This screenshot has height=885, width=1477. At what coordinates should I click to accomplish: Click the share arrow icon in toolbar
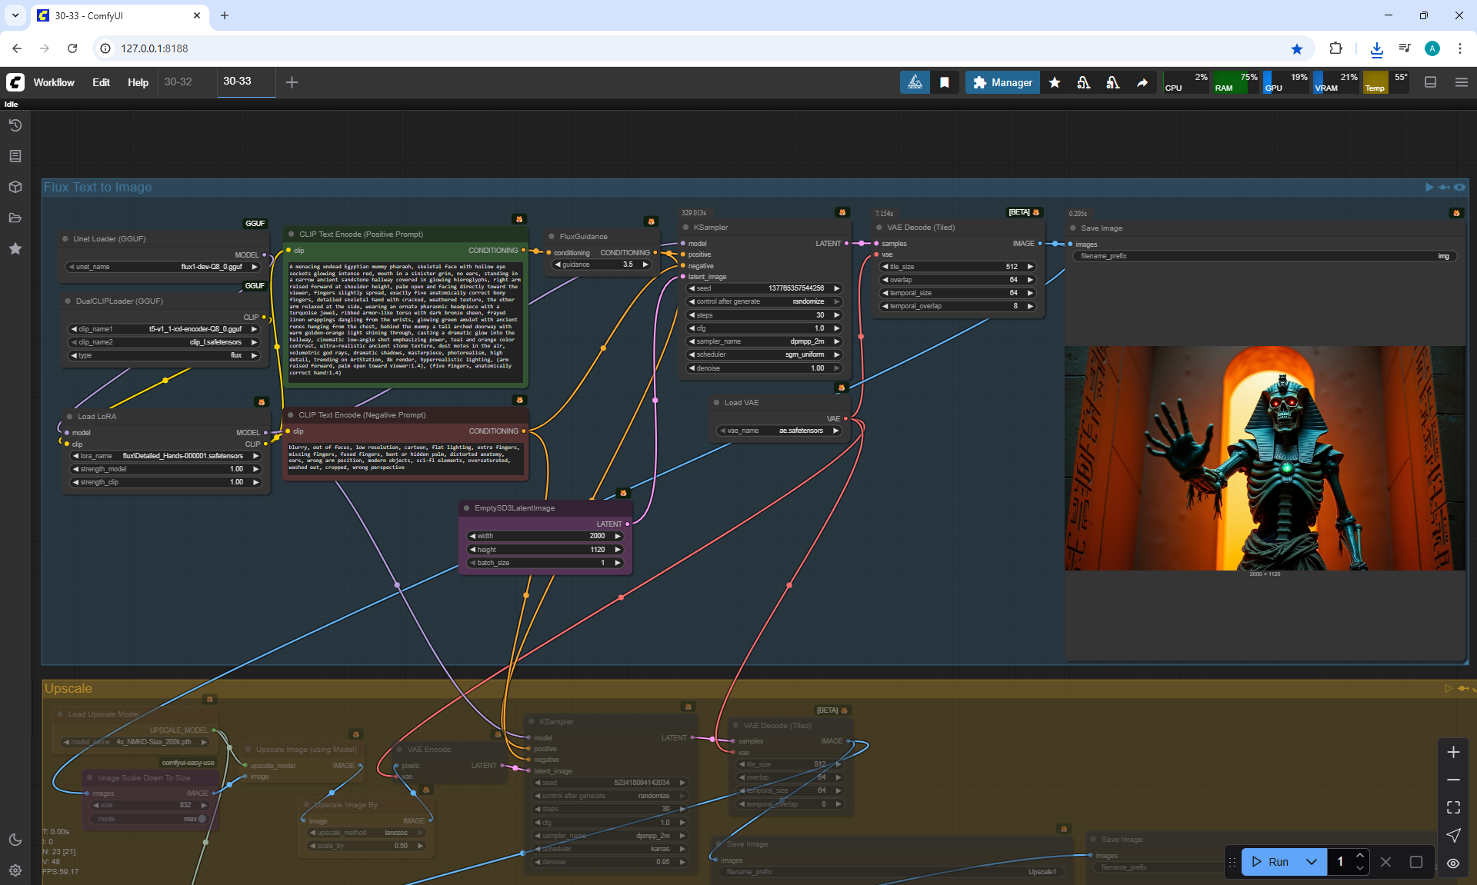tap(1142, 82)
